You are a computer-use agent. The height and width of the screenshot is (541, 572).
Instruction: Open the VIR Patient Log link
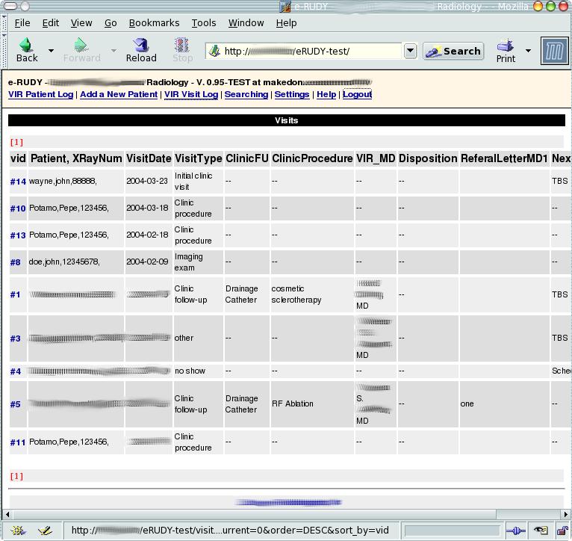[x=40, y=94]
